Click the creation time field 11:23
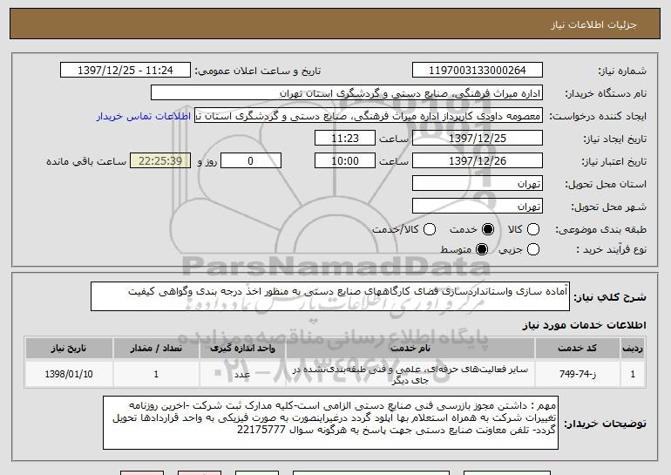Screen dimensions: 671x475 [345, 139]
